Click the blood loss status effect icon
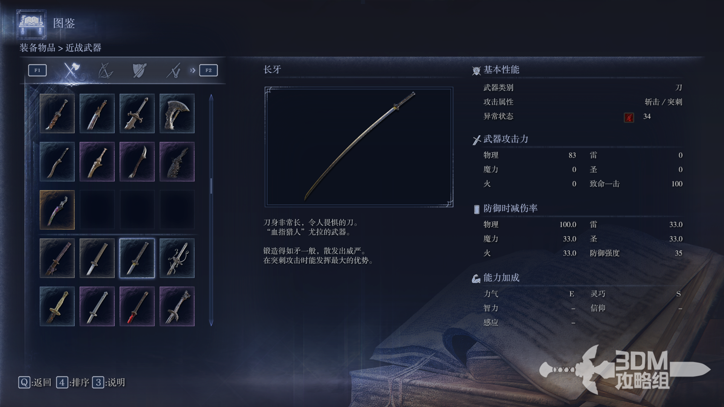This screenshot has height=407, width=724. coord(629,117)
